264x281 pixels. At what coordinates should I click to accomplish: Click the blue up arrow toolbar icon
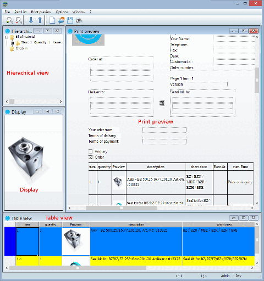pos(40,20)
